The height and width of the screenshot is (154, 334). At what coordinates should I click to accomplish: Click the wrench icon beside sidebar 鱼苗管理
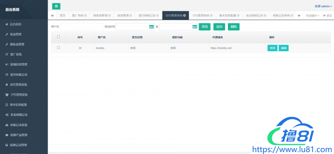tap(7, 34)
